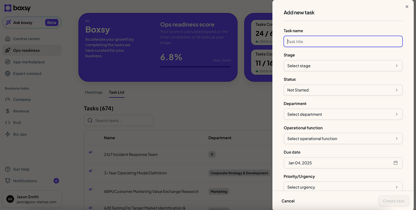Open R+D business hub
Viewport: 416px width, 210px height.
click(32, 122)
